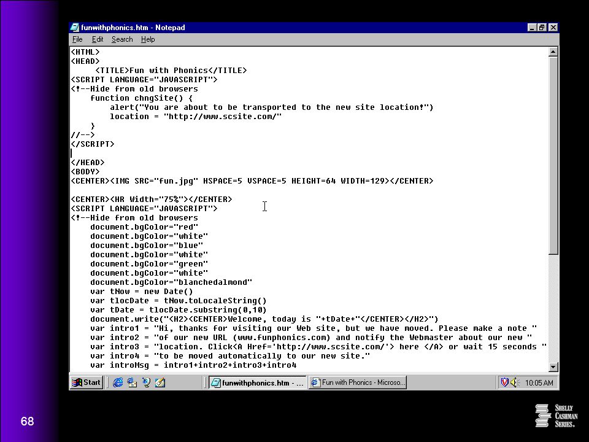589x442 pixels.
Task: Switch to funwithphonics.htm taskbar button
Action: pos(257,382)
